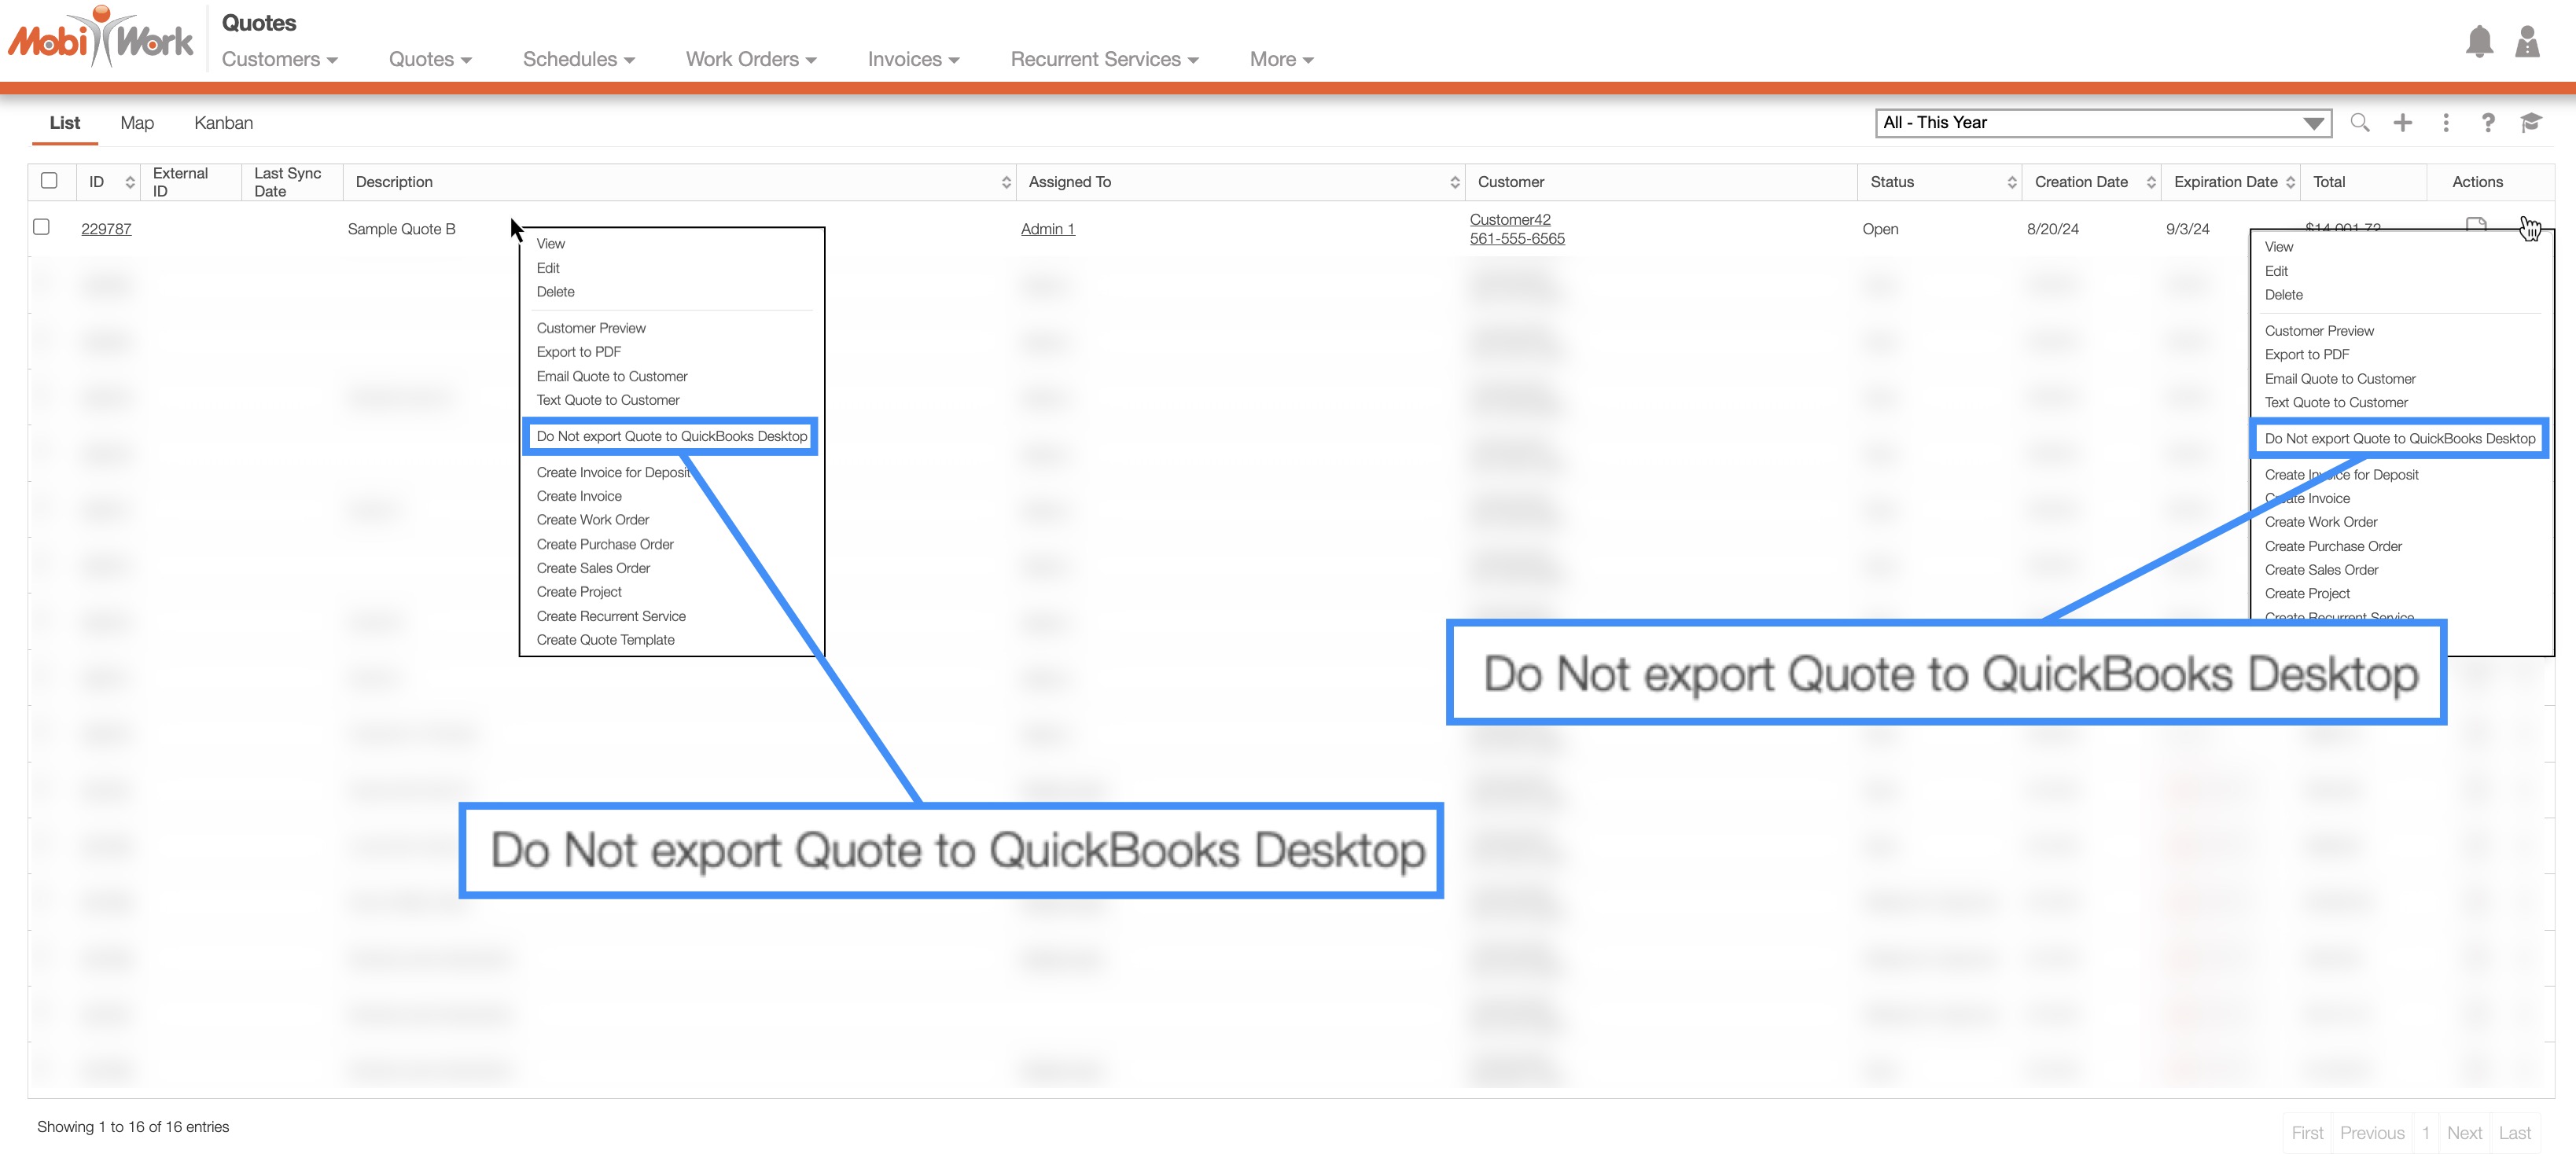
Task: Open quote ID 229787 link
Action: tap(106, 229)
